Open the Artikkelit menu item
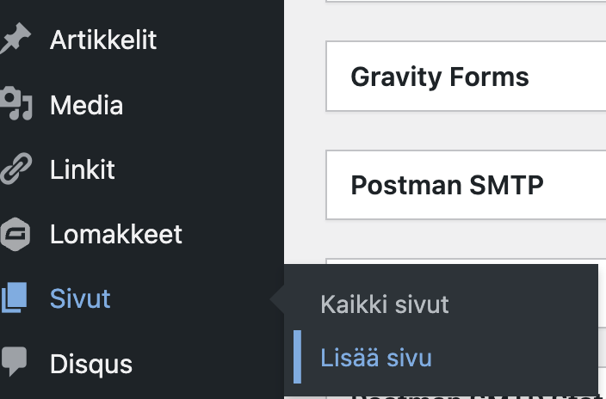The width and height of the screenshot is (606, 399). point(103,40)
